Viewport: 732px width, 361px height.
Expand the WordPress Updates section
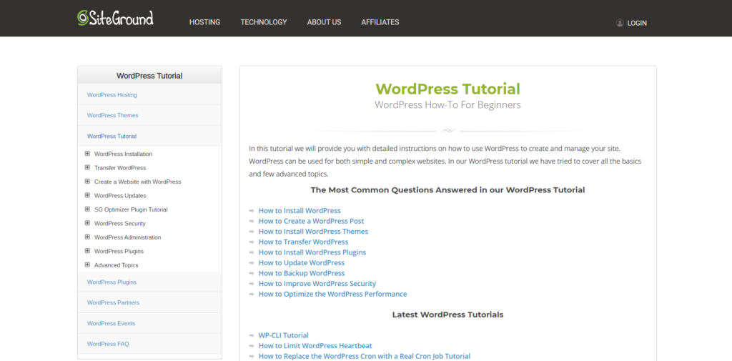click(87, 195)
